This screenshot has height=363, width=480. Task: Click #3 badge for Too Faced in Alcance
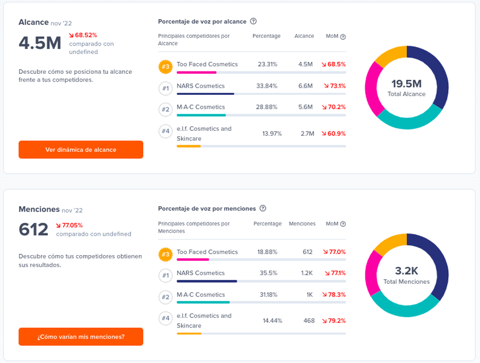pyautogui.click(x=165, y=67)
